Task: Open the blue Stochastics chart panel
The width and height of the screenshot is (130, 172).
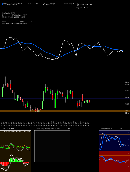Action: click(114, 141)
